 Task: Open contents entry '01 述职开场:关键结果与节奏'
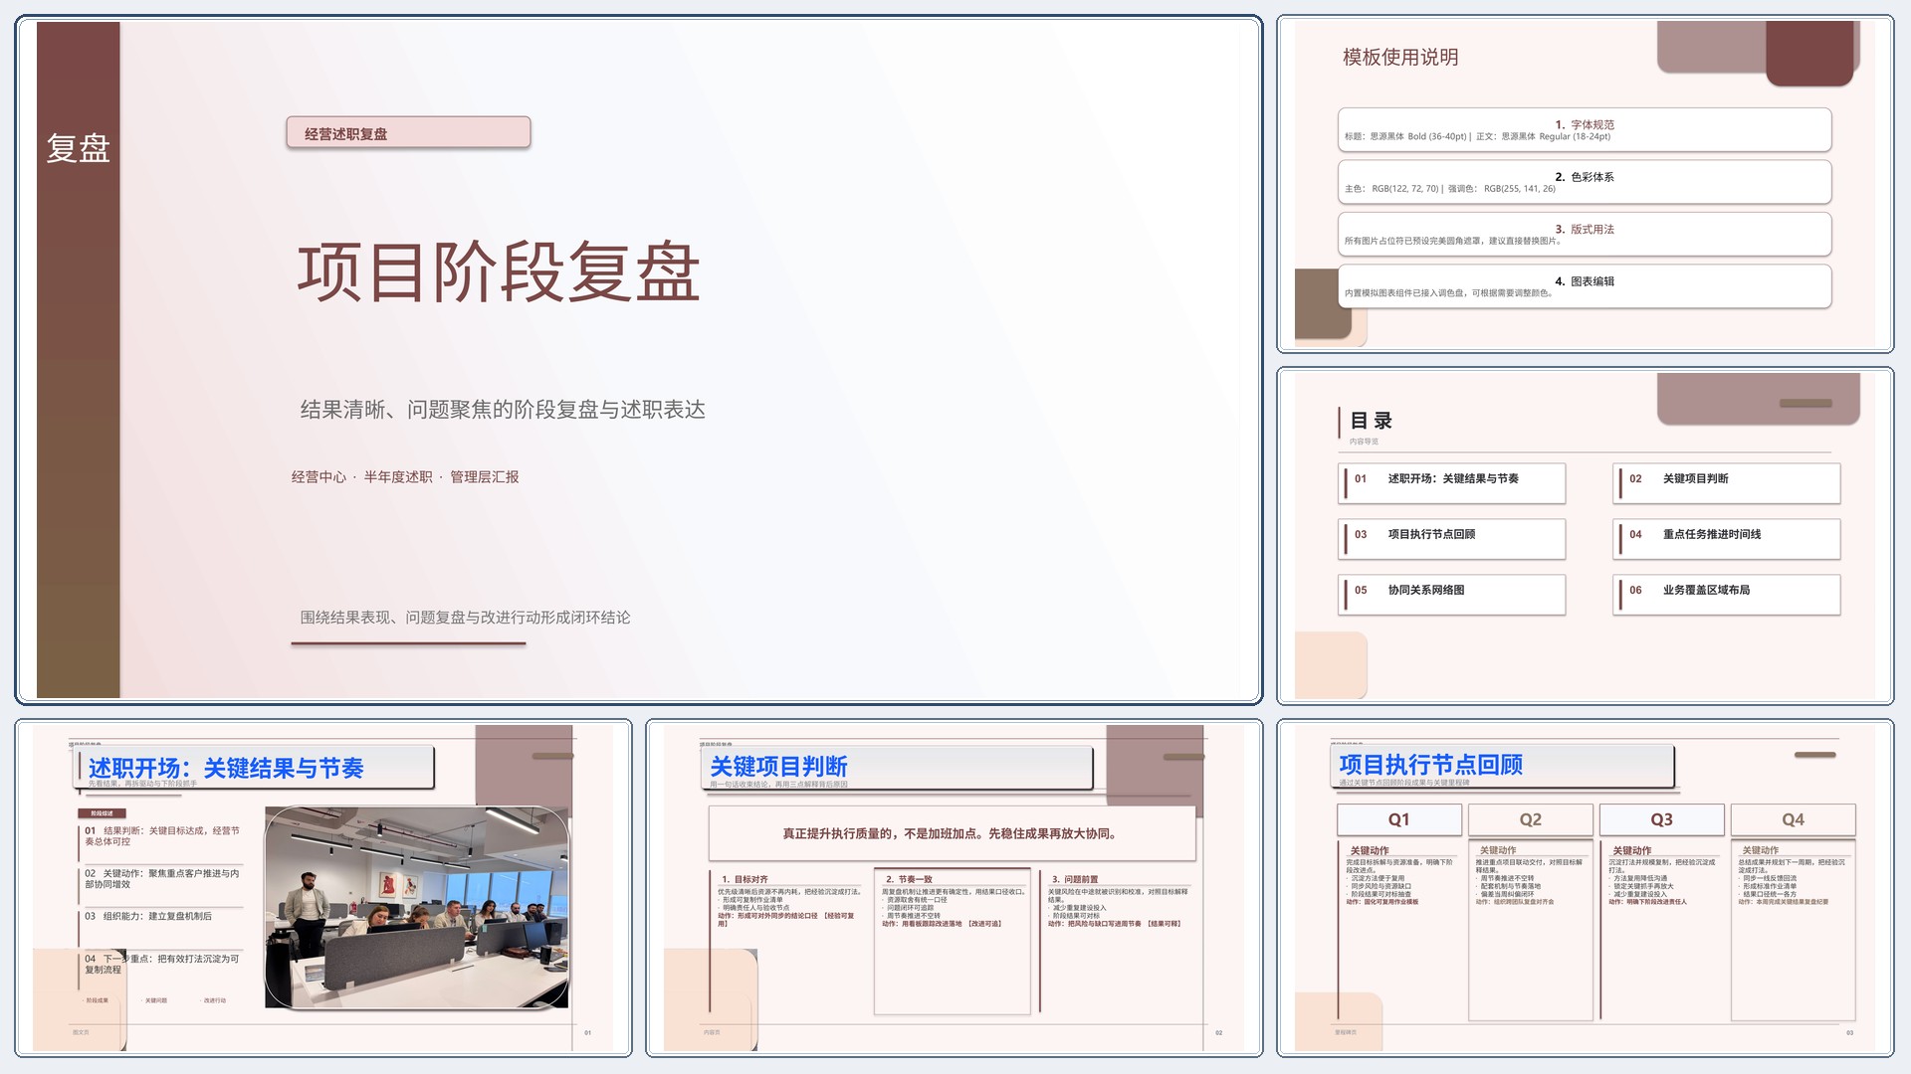pos(1452,483)
